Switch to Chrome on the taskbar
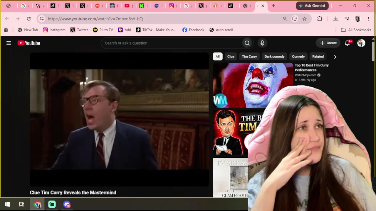The image size is (376, 211). coord(38,205)
